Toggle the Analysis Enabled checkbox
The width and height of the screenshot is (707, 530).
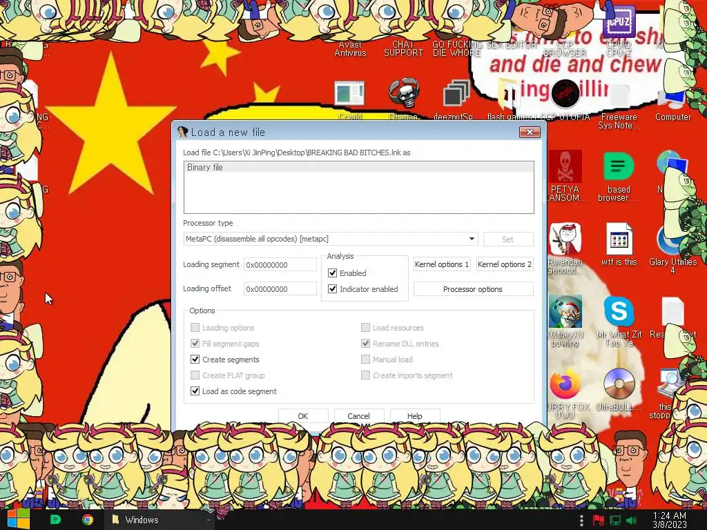pos(332,273)
